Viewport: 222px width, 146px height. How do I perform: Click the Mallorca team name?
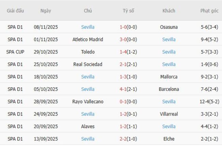[169, 77]
